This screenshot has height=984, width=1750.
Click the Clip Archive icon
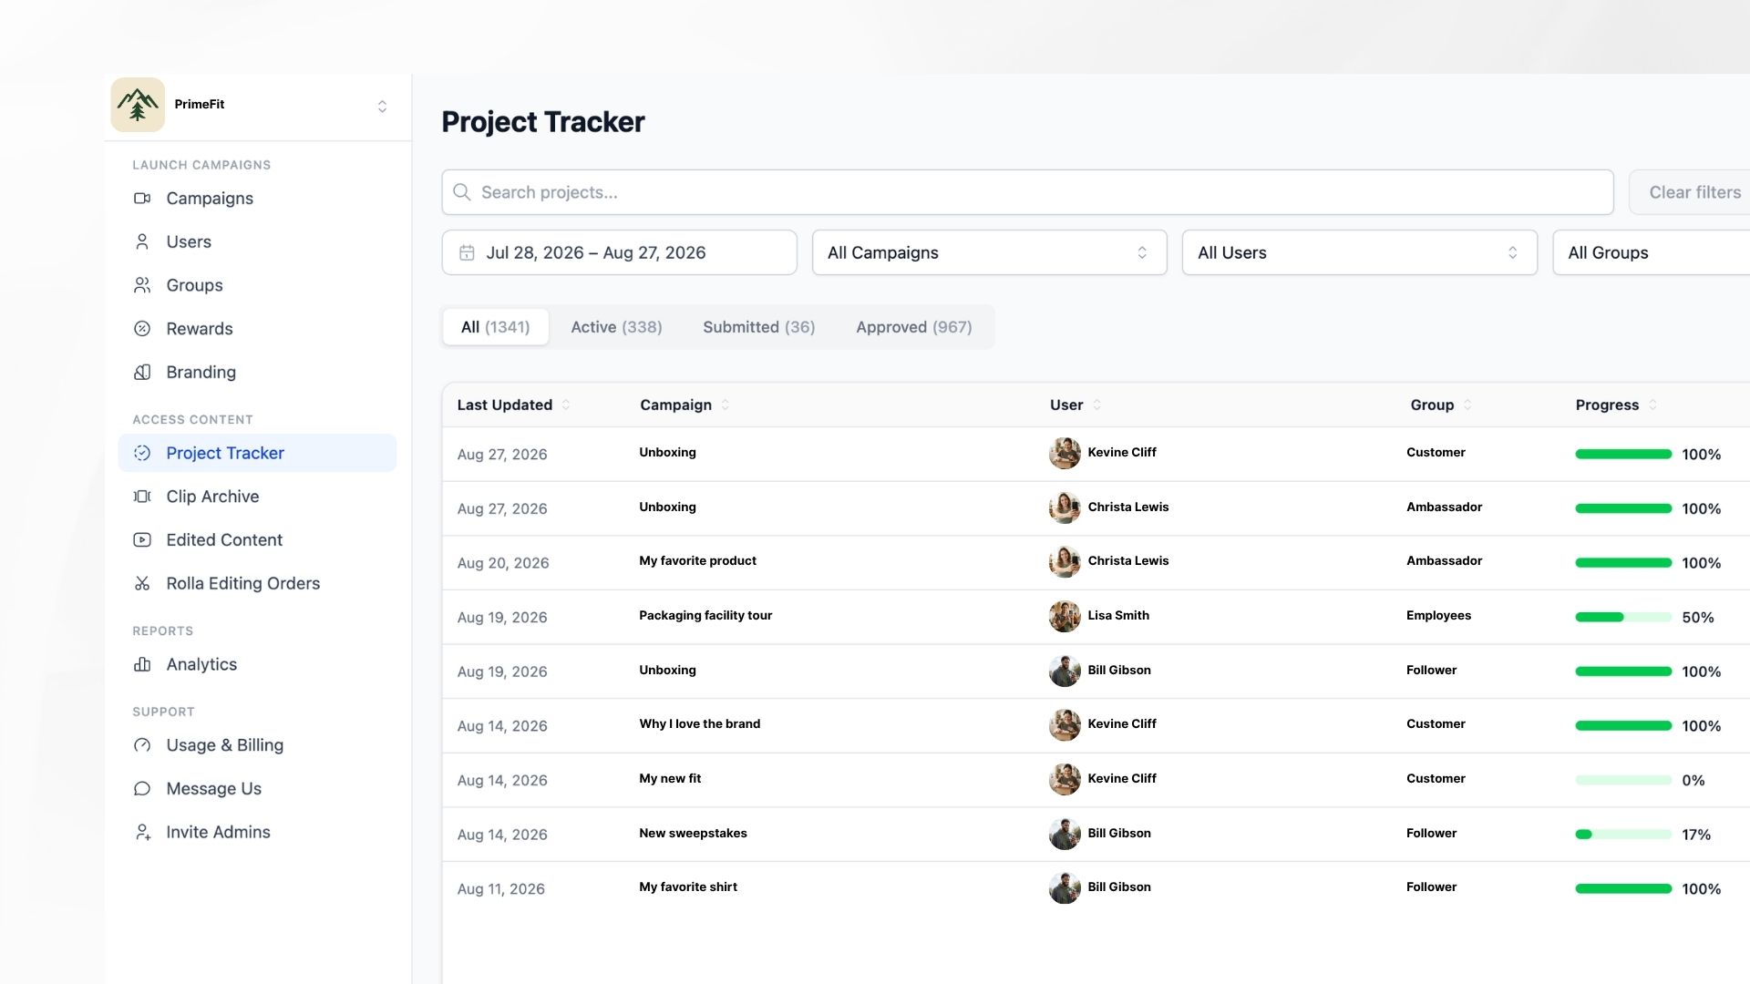pos(142,497)
